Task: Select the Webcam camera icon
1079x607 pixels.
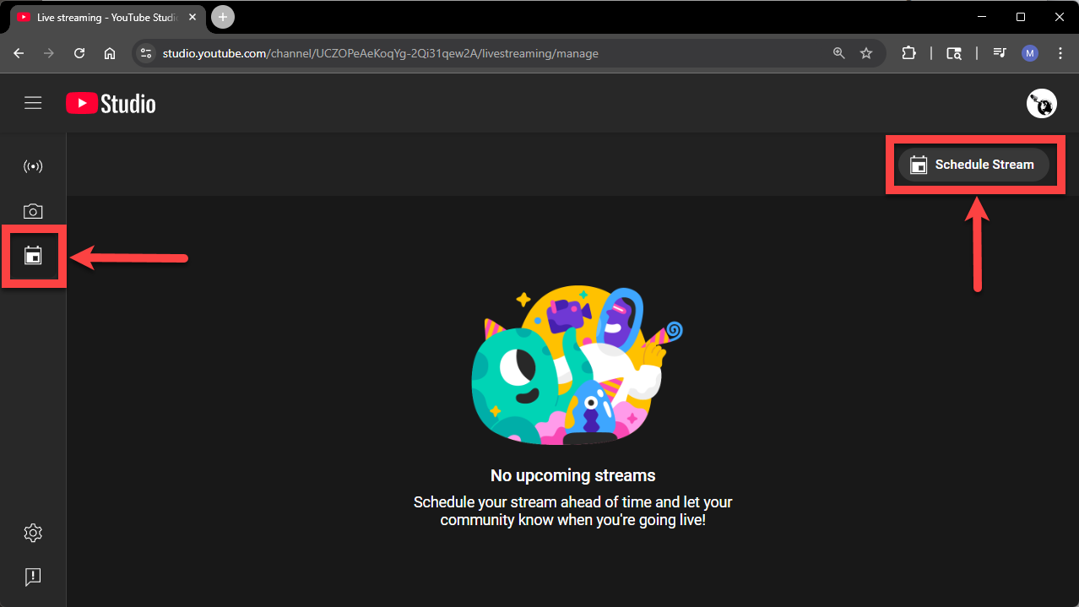Action: click(33, 211)
